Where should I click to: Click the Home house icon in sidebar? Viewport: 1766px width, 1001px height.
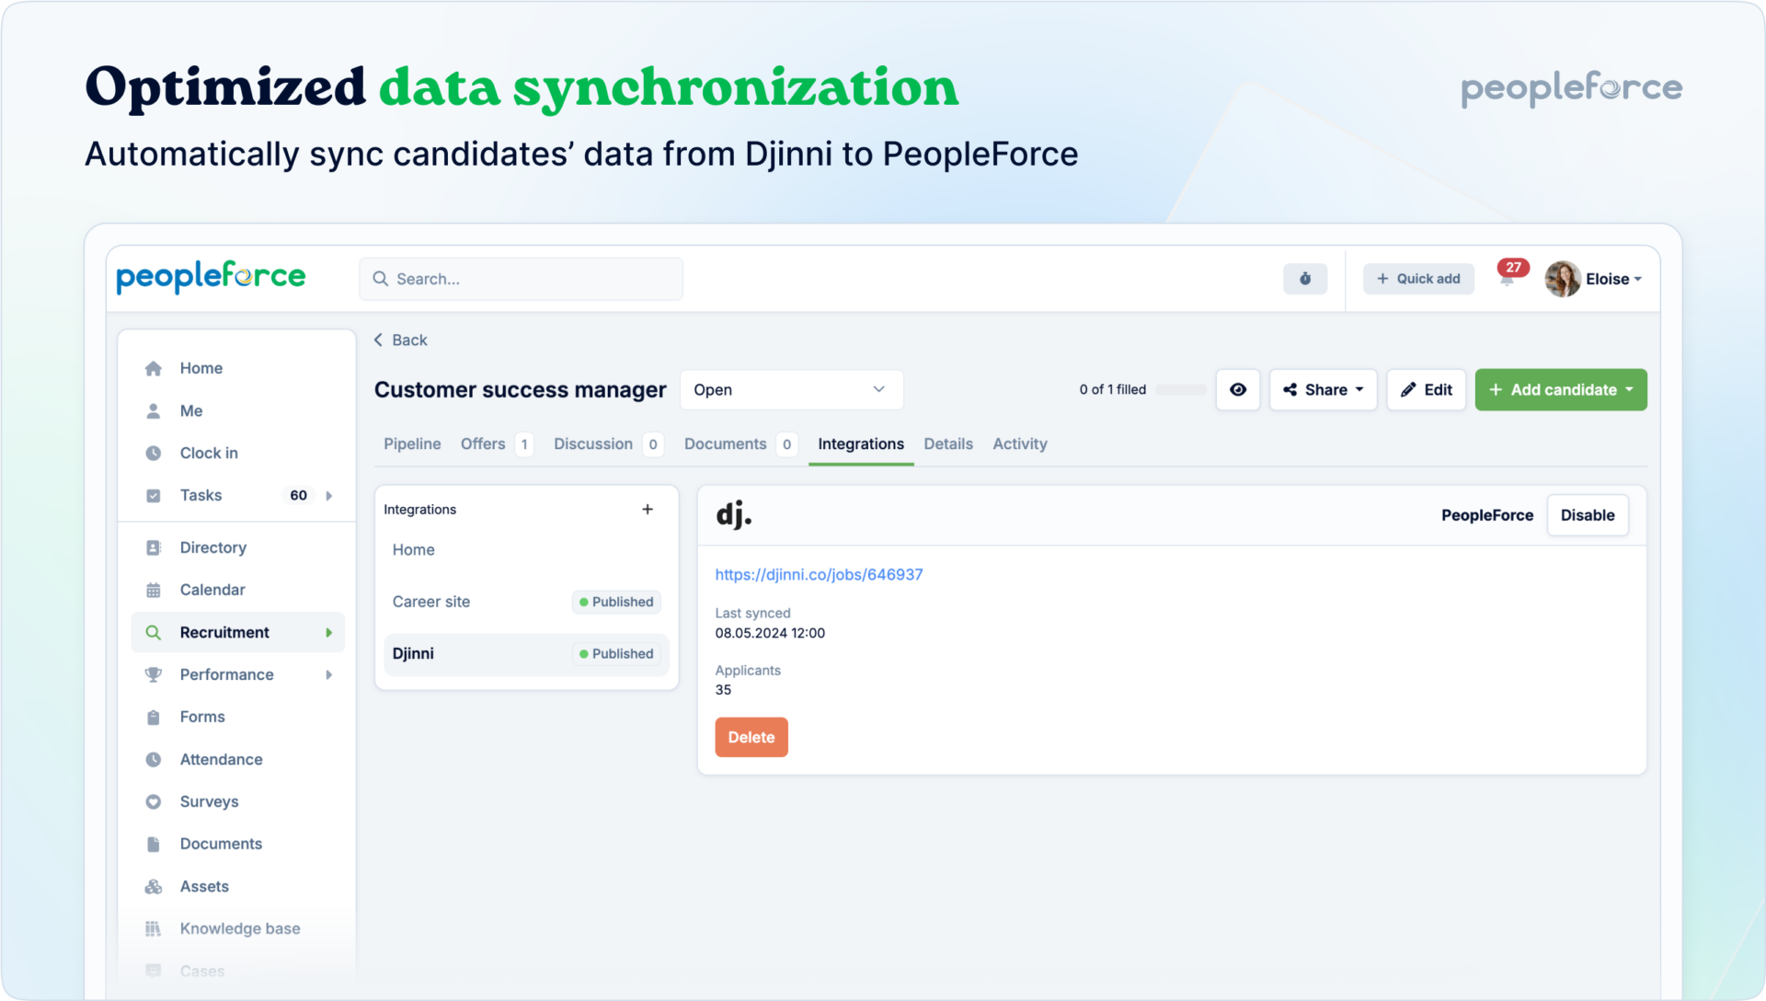(154, 368)
